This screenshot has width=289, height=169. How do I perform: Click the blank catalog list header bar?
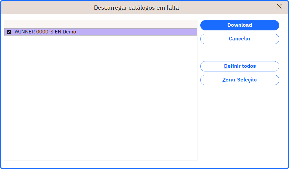point(101,24)
